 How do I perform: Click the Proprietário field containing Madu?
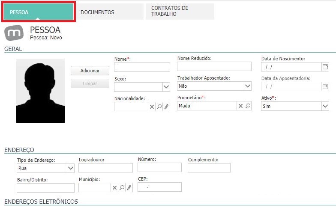[207, 106]
